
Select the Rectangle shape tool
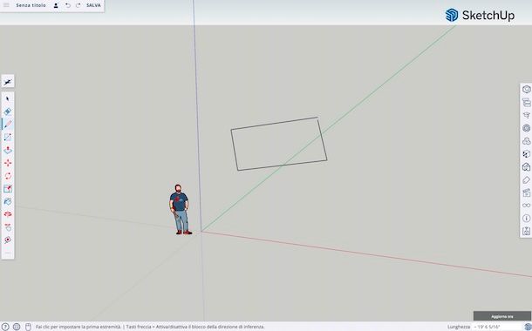click(x=8, y=138)
